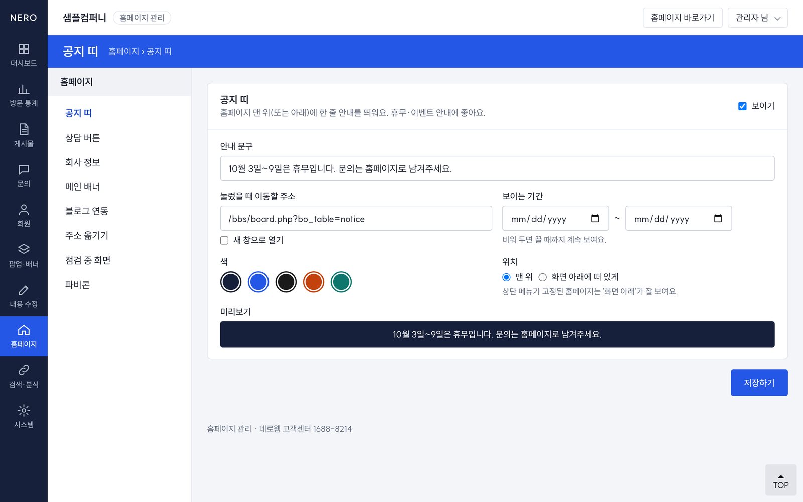Image resolution: width=803 pixels, height=502 pixels.
Task: Open the end date calendar picker icon
Action: (x=718, y=218)
